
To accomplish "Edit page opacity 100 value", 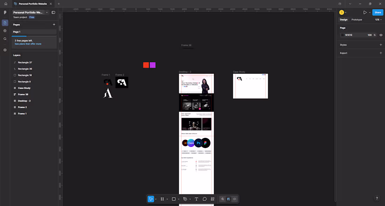I will (370, 35).
